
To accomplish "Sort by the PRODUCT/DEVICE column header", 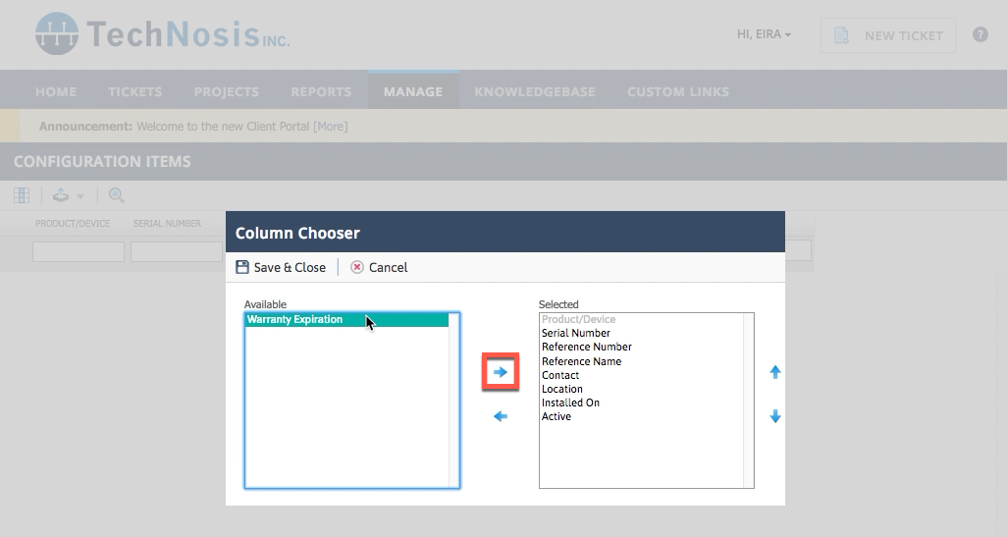I will (x=73, y=223).
